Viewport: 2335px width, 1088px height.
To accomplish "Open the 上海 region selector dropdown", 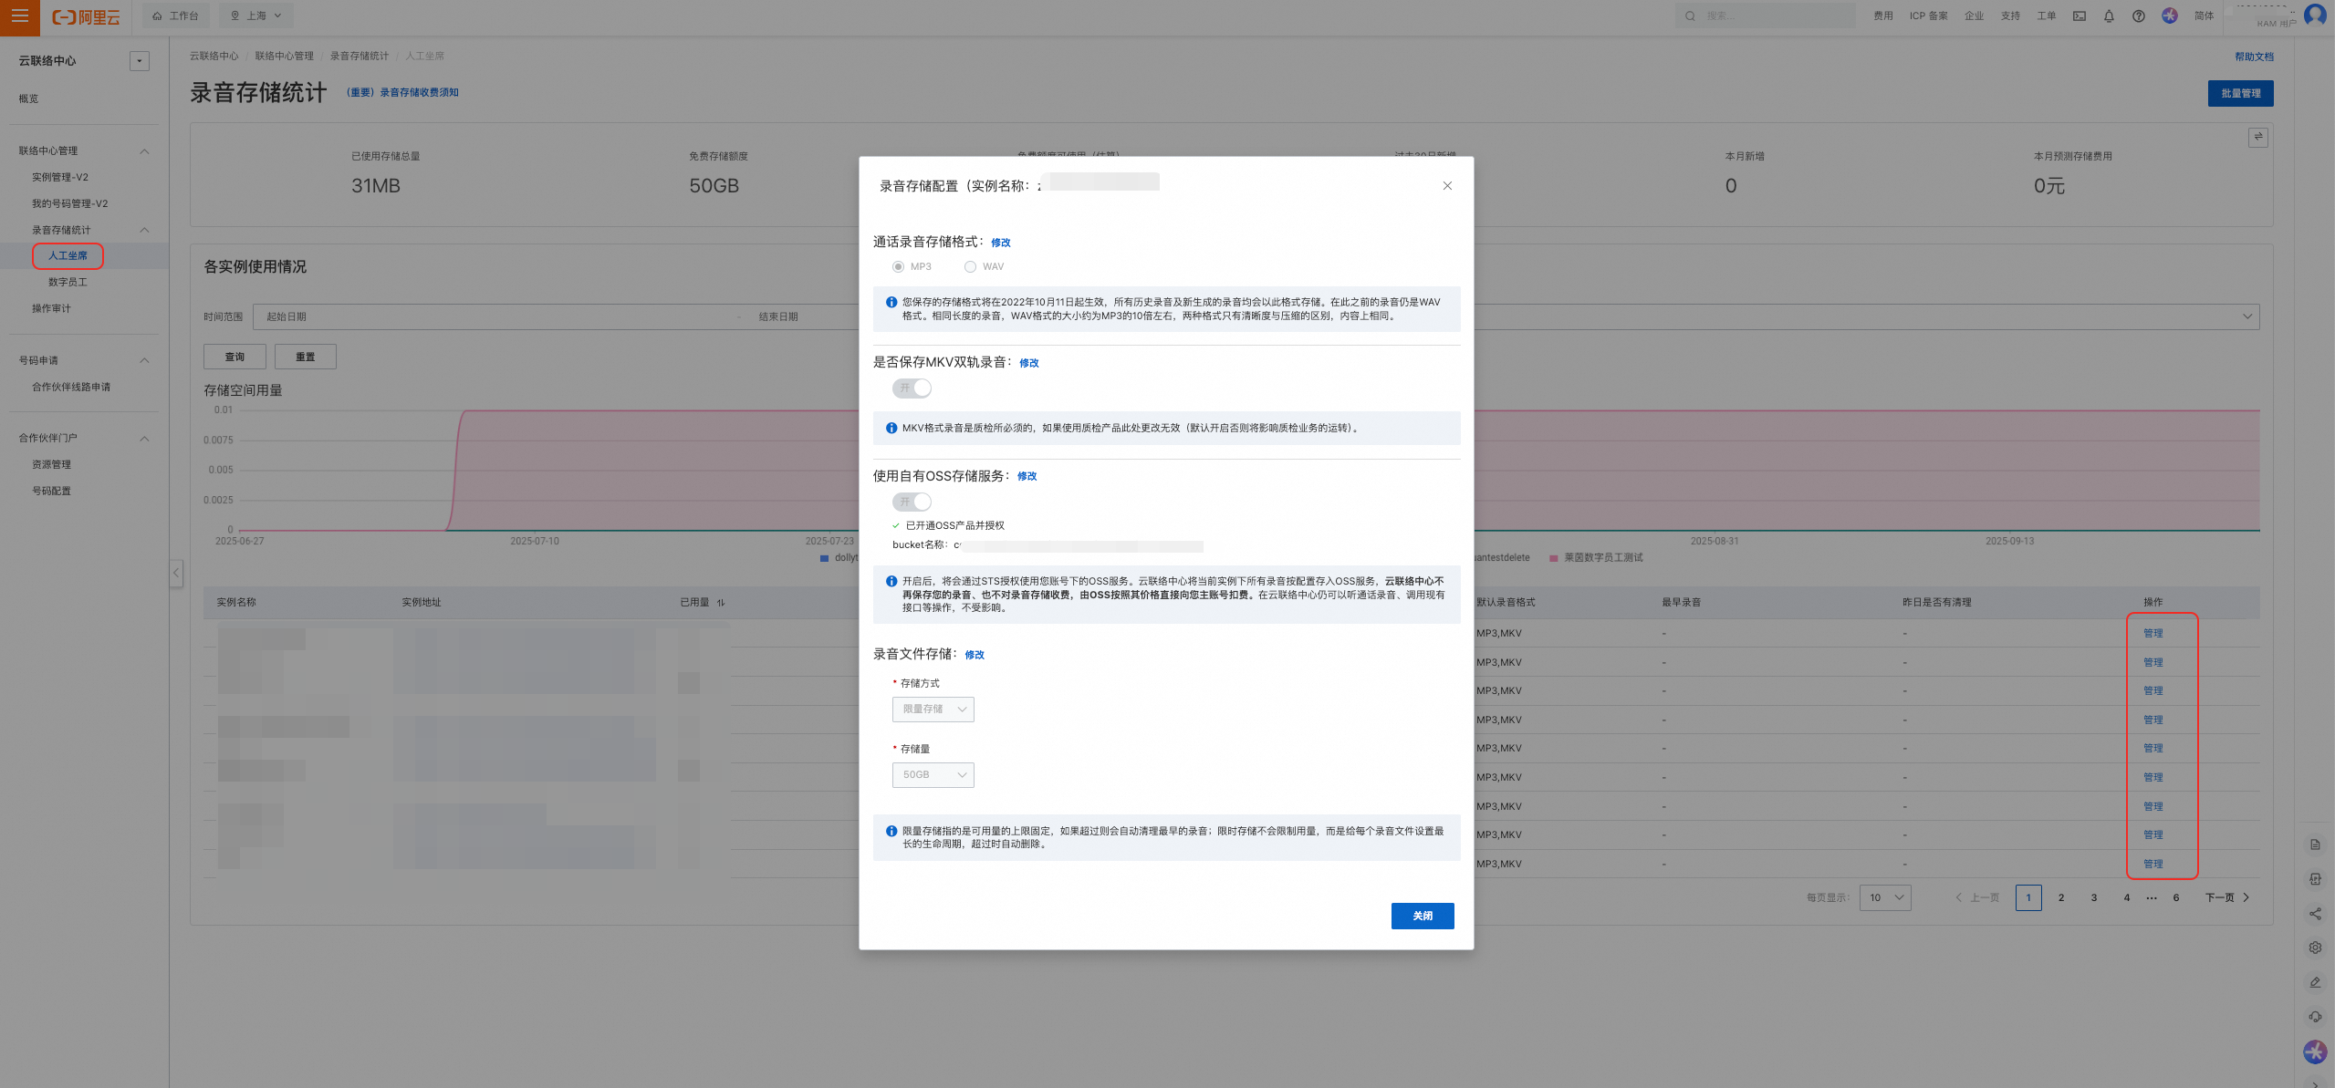I will (x=256, y=16).
